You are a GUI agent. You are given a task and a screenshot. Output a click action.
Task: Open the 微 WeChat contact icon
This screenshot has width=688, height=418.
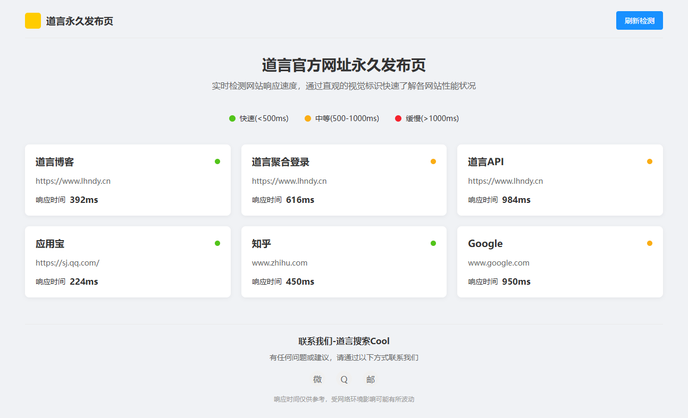317,379
